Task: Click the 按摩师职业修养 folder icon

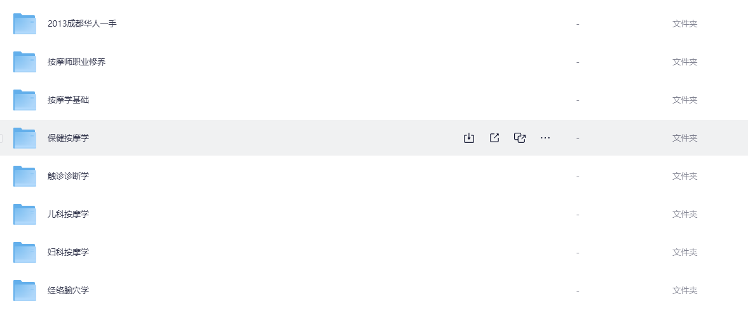Action: click(25, 62)
